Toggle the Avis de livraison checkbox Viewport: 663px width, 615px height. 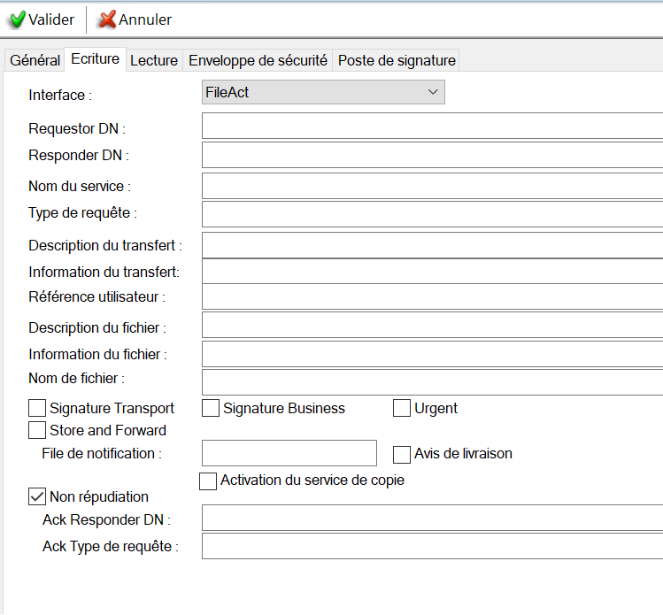(402, 454)
